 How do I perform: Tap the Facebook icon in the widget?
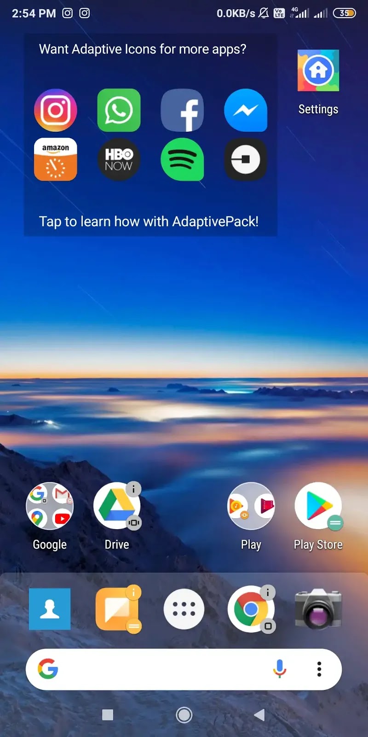coord(182,110)
